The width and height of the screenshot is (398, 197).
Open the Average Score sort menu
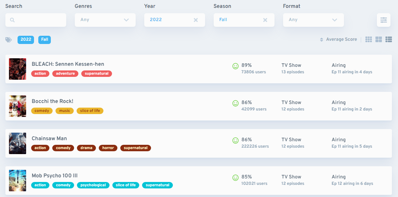341,39
